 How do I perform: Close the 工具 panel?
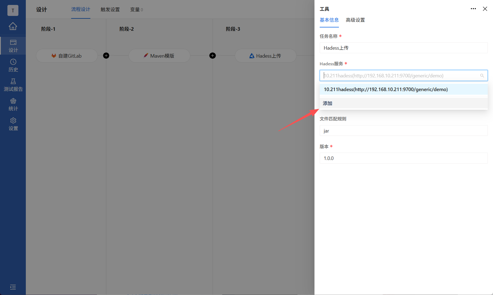tap(485, 9)
